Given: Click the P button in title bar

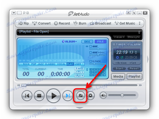Looking at the screenshot, I should pos(24,13).
